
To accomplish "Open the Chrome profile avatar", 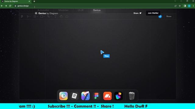I will click(x=189, y=6).
